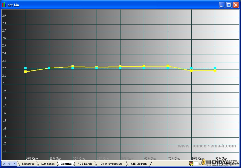Click the '1.1' gamma axis value

4,151
